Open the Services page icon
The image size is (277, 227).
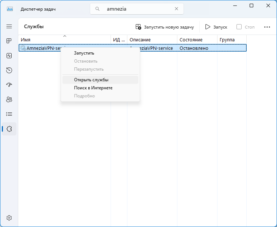pyautogui.click(x=9, y=129)
